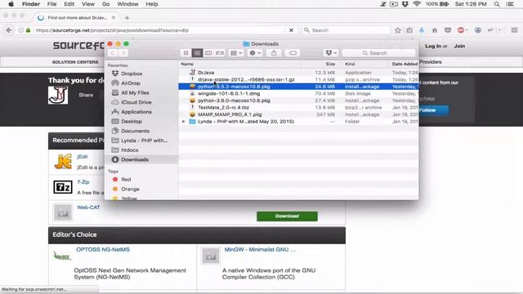Viewport: 523px width, 294px height.
Task: Click the Join link on SourceForge
Action: coord(459,46)
